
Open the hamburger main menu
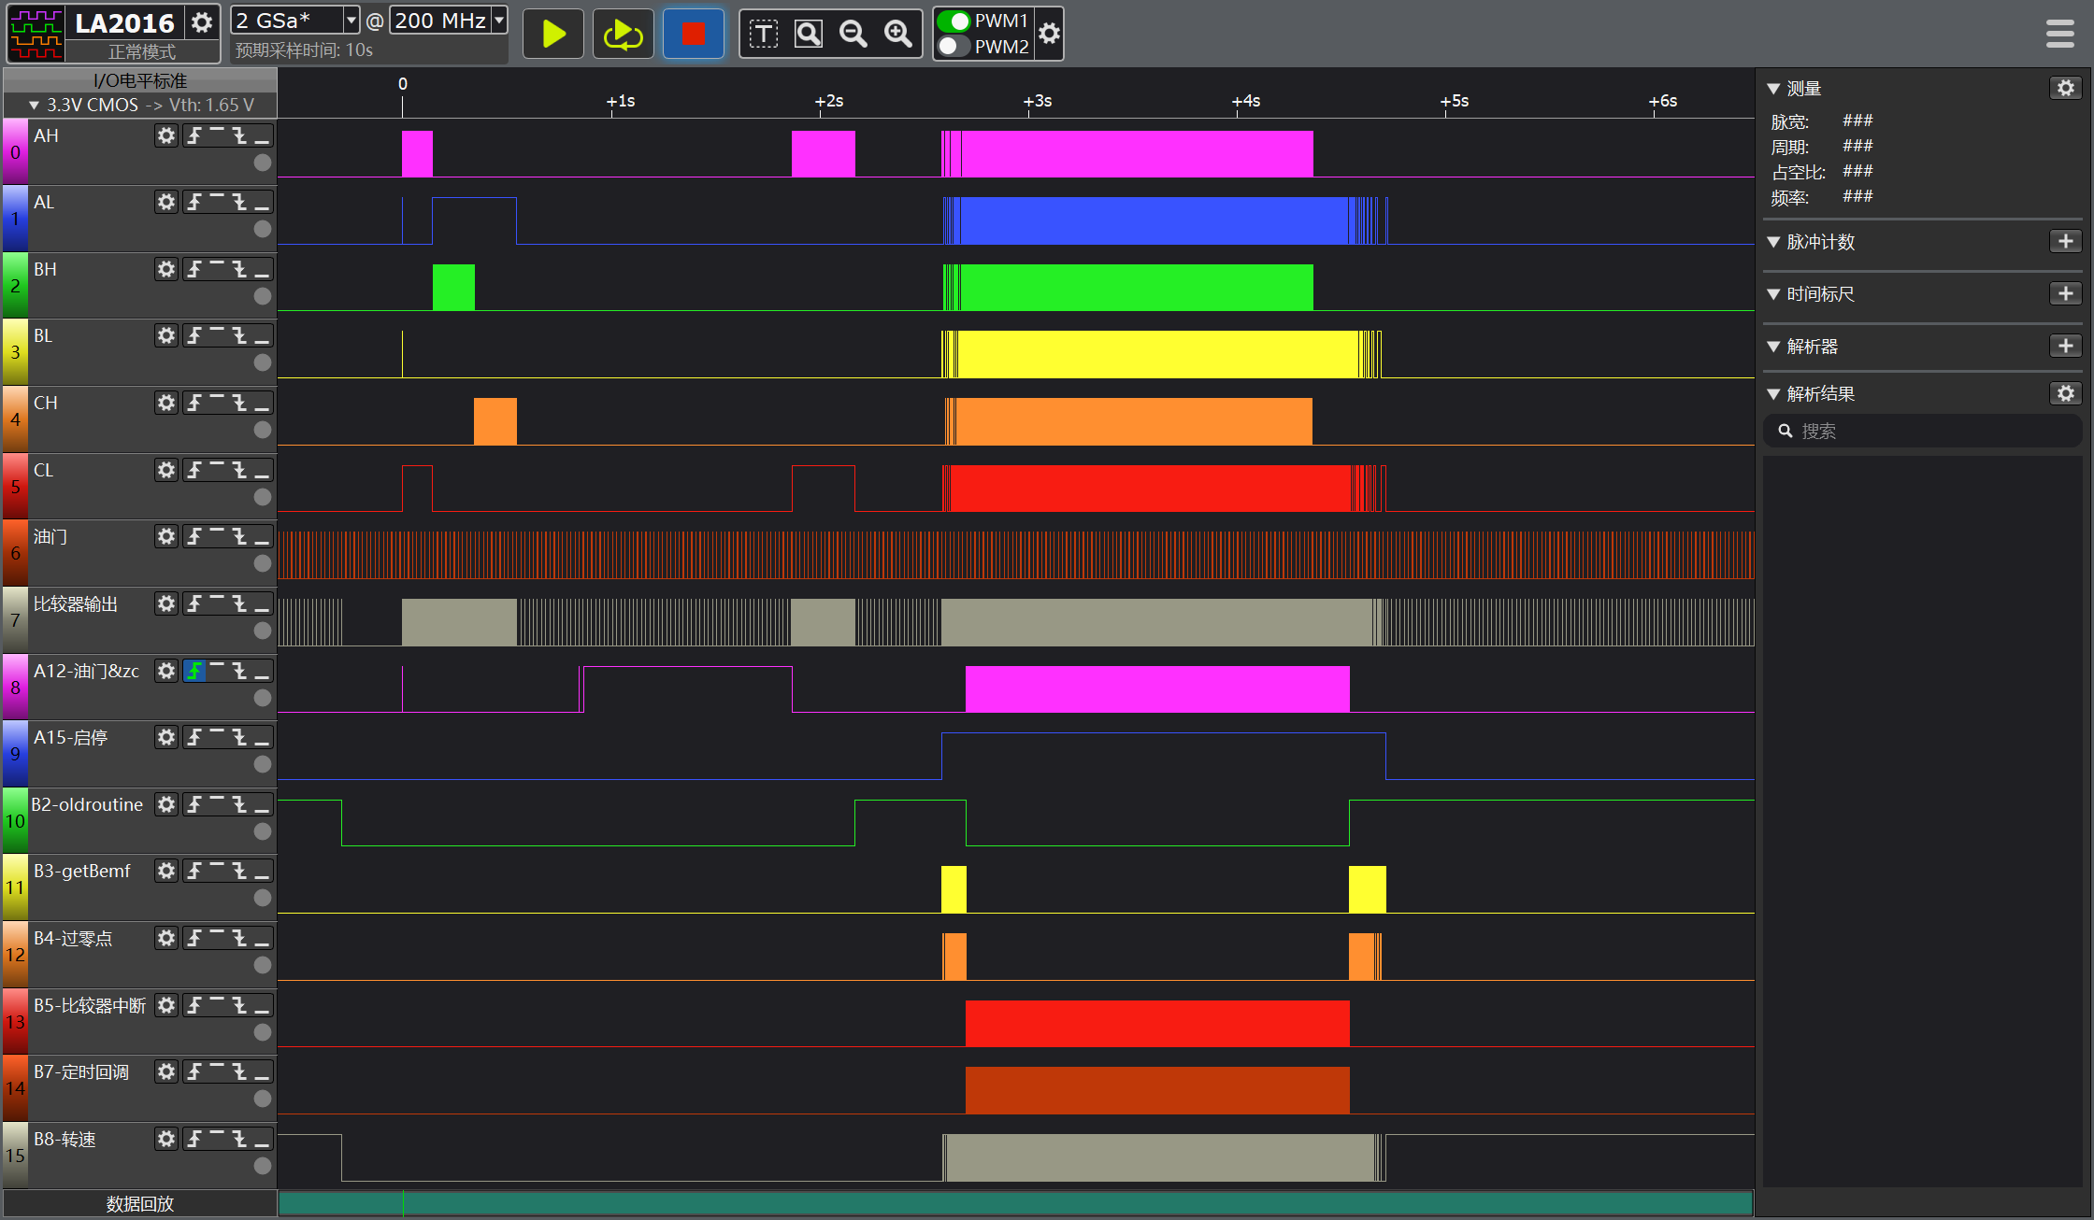[x=2059, y=35]
